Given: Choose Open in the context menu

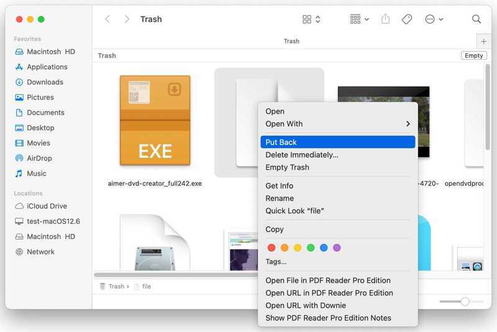Looking at the screenshot, I should pyautogui.click(x=337, y=112).
